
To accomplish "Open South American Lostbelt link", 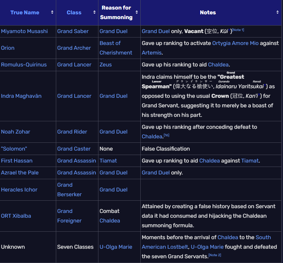I will (x=206, y=242).
